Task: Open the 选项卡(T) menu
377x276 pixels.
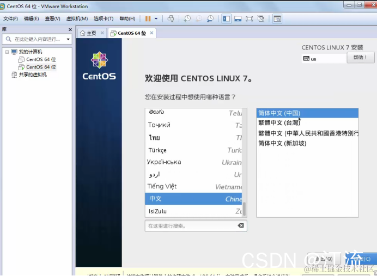Action: pyautogui.click(x=104, y=19)
